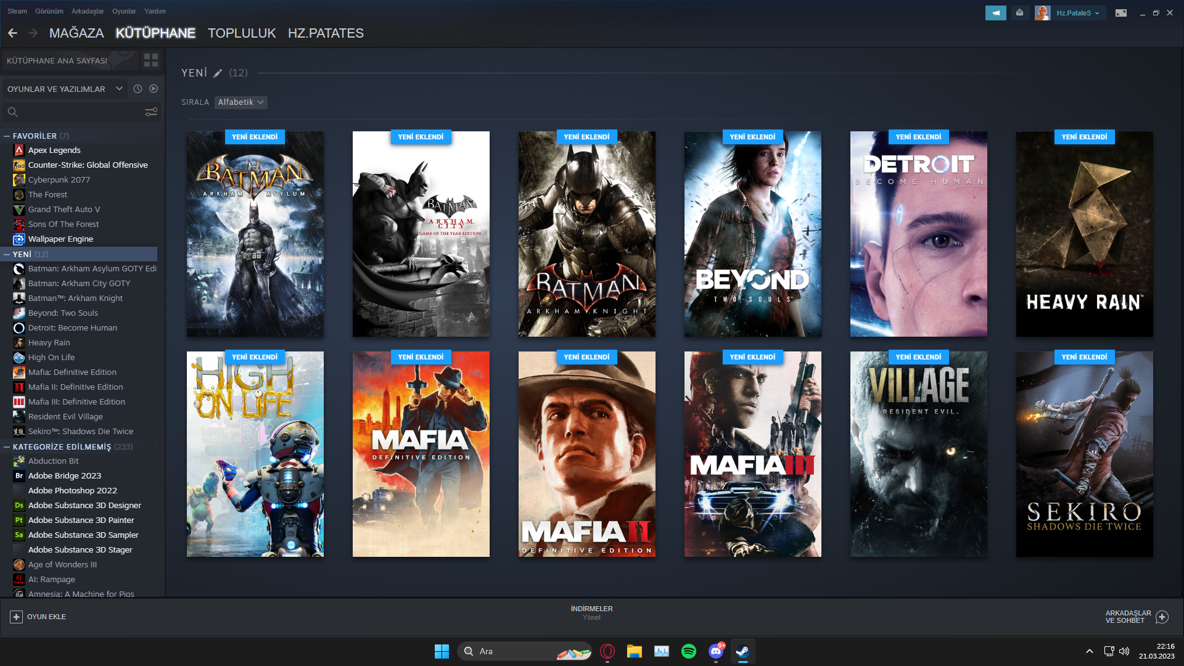The height and width of the screenshot is (666, 1184).
Task: Click the library search field
Action: pos(81,112)
